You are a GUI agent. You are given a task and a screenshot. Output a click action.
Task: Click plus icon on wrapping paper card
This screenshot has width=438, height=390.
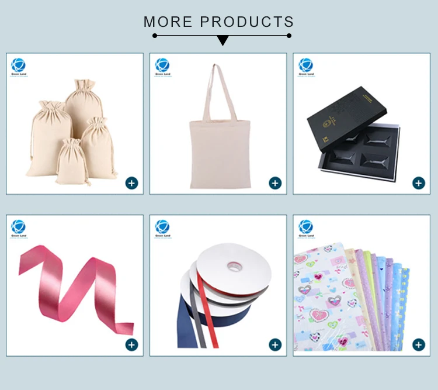(x=419, y=344)
